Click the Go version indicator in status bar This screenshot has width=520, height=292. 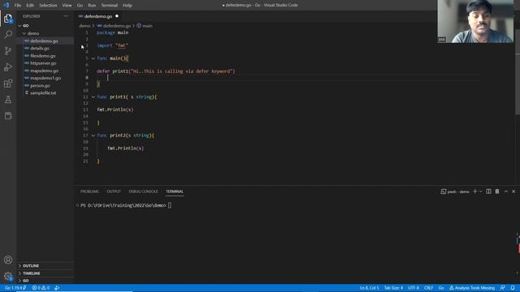click(x=15, y=288)
